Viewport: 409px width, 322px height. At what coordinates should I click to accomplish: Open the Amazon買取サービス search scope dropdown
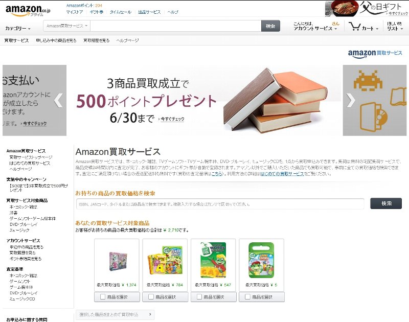pyautogui.click(x=67, y=26)
